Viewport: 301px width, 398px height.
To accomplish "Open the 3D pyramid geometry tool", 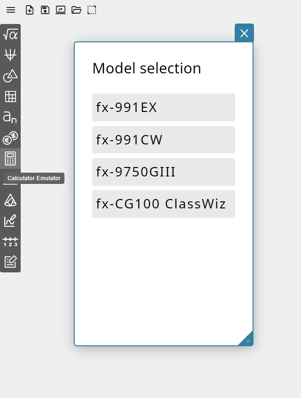I will tap(10, 200).
